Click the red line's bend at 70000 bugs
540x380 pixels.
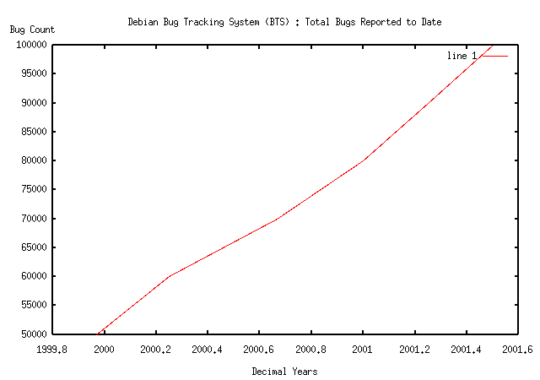coord(278,219)
